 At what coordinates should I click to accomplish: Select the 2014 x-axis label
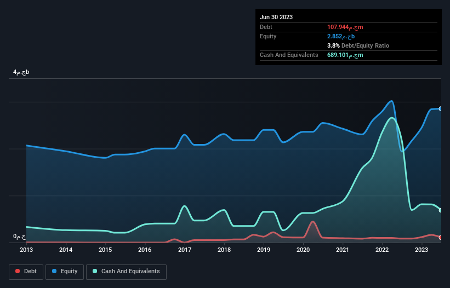click(x=66, y=250)
